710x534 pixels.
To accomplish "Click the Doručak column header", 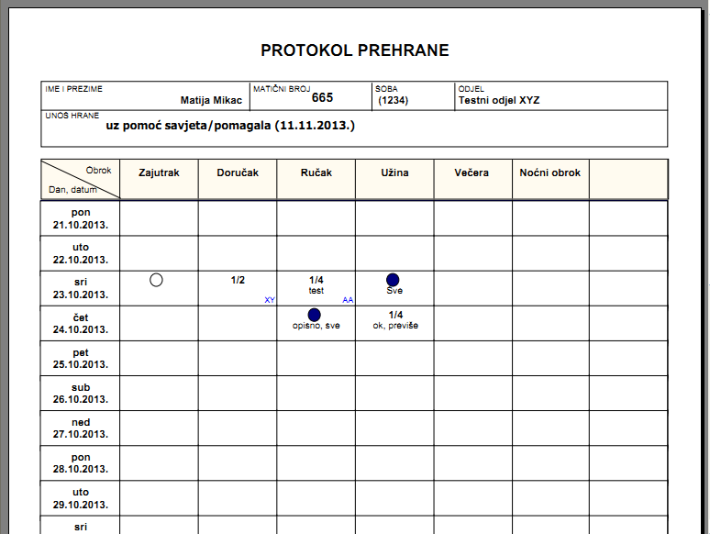I will click(238, 172).
